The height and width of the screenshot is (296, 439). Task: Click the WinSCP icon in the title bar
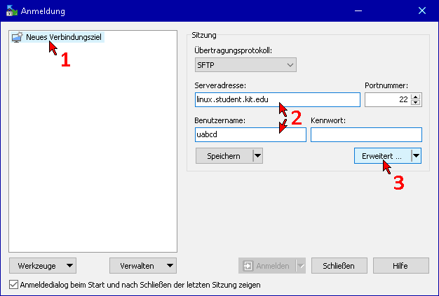(x=11, y=10)
